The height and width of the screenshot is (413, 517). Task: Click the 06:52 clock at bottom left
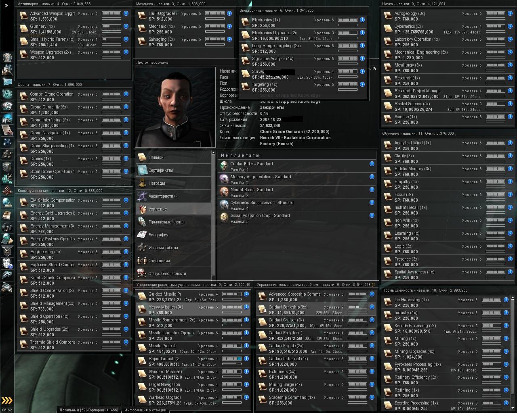click(x=7, y=410)
